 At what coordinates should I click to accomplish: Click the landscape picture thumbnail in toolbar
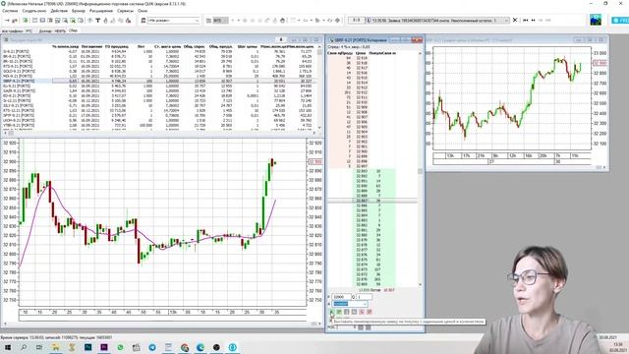point(596,20)
